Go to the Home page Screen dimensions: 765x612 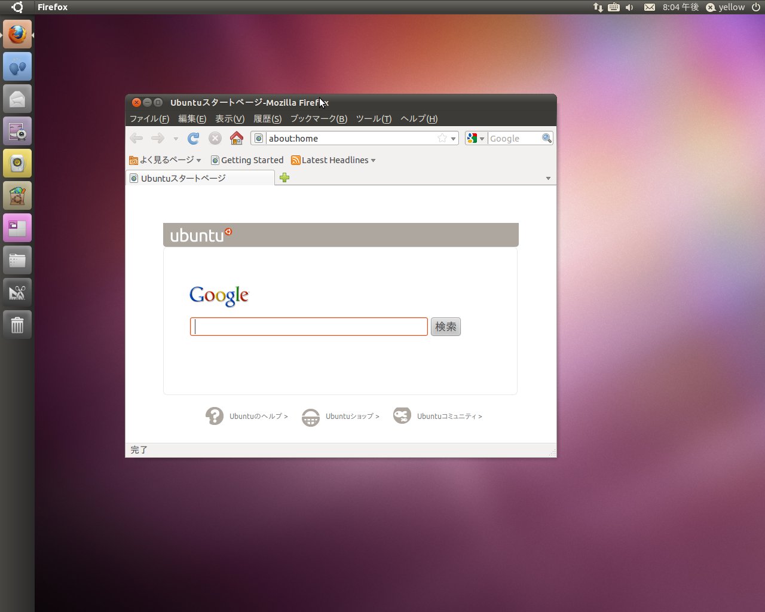coord(237,138)
